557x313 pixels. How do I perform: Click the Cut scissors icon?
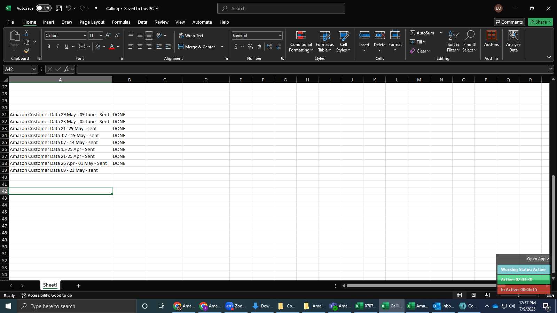[x=26, y=33]
